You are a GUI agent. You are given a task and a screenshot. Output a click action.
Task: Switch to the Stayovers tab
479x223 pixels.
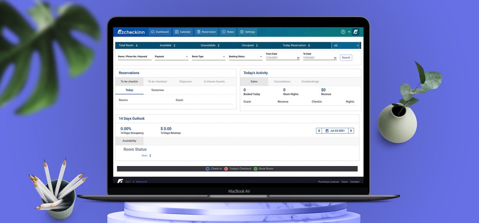(186, 82)
